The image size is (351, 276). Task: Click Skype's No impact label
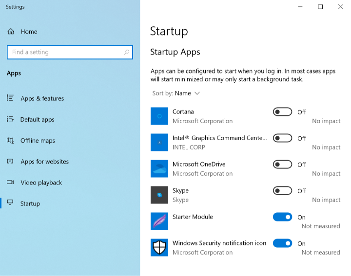[x=326, y=200]
